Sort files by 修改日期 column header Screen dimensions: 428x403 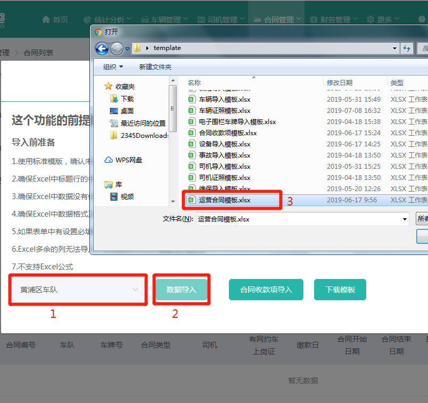(x=340, y=83)
